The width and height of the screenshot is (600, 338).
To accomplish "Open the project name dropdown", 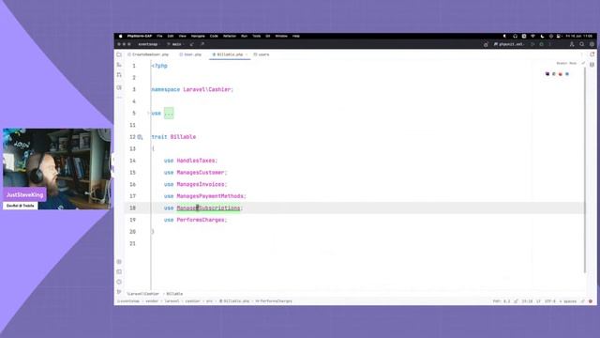I will (149, 44).
